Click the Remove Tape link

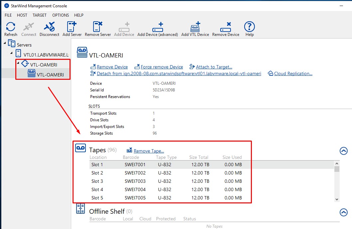pos(149,151)
